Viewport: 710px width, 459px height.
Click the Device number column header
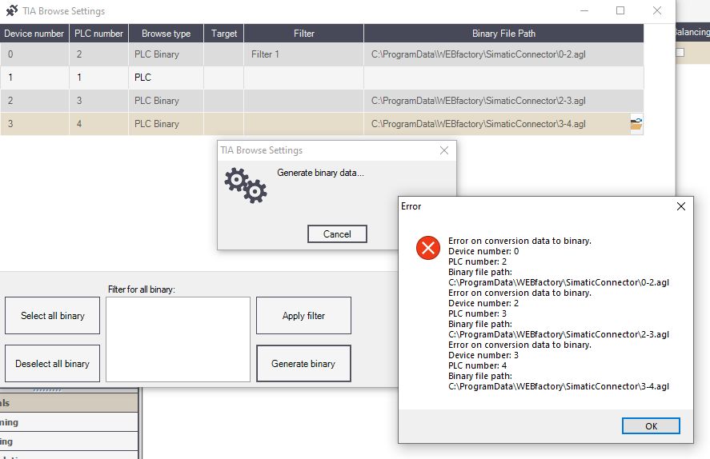[x=34, y=34]
